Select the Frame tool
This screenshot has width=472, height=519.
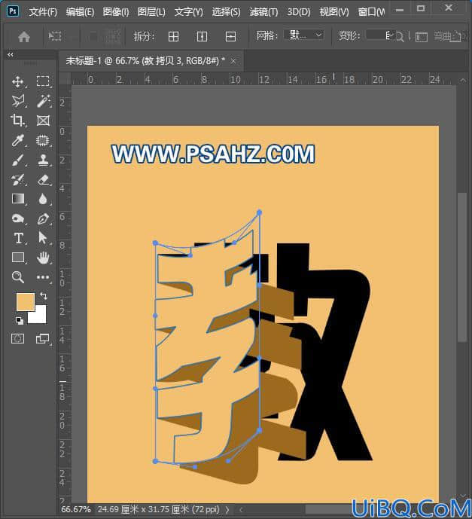tap(43, 121)
